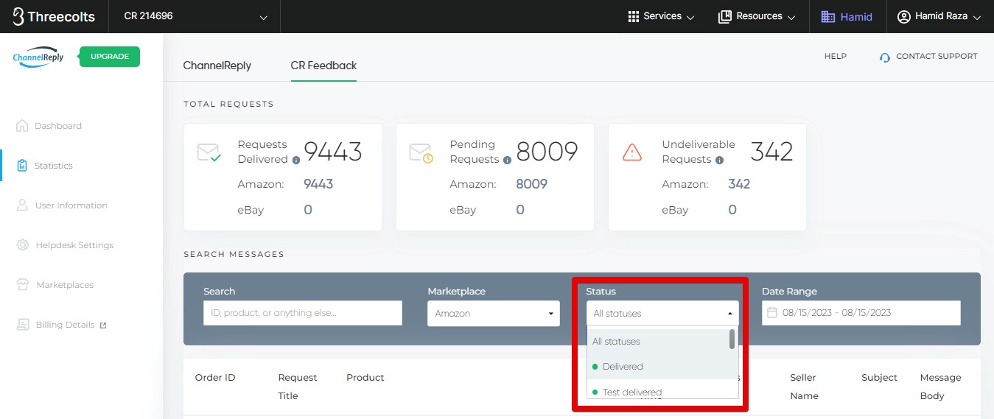Switch to the ChannelReply tab
994x419 pixels.
click(x=217, y=66)
